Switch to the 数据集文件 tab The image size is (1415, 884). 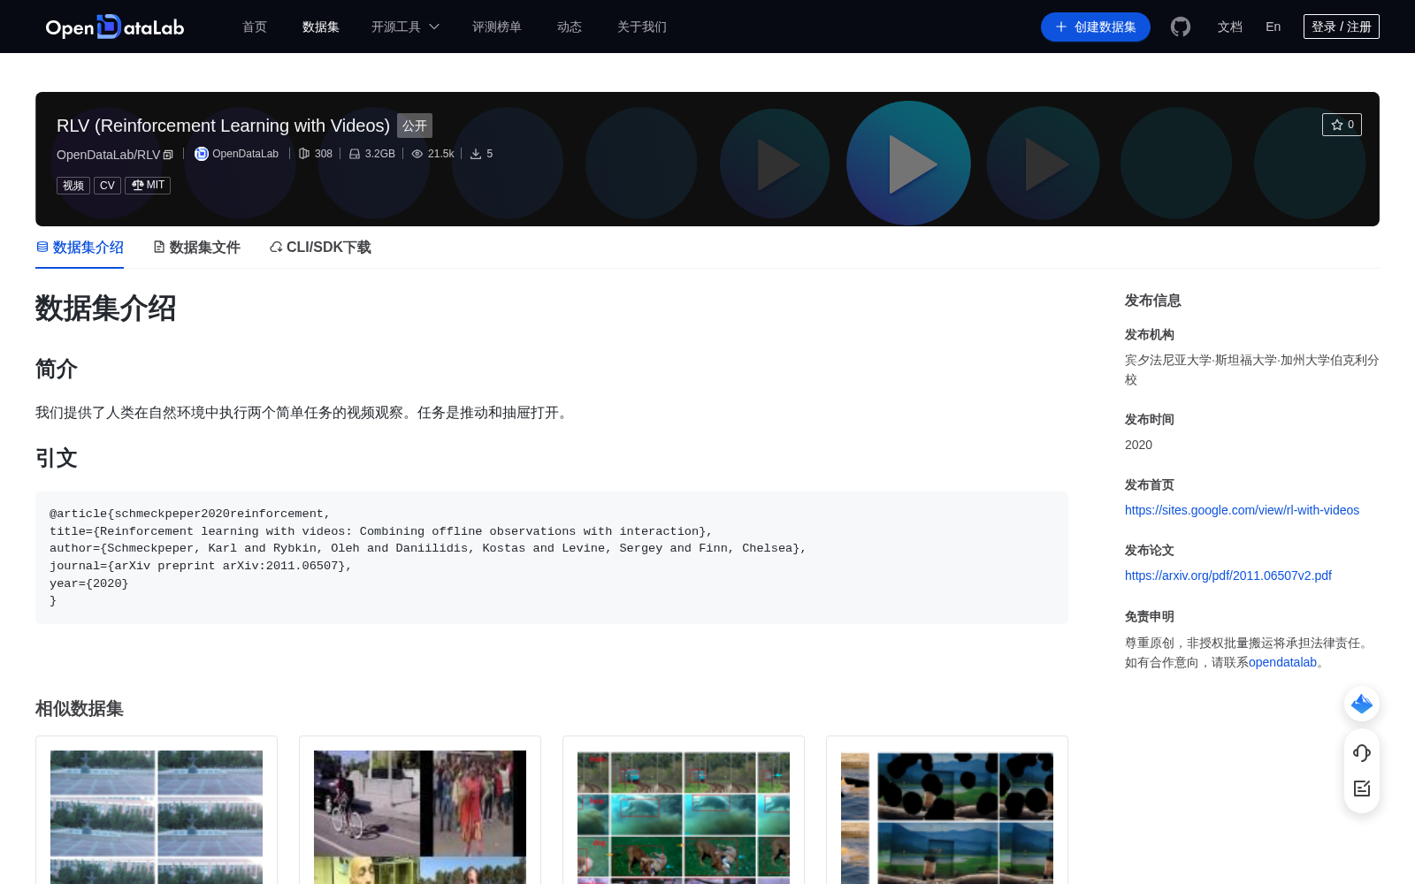point(196,248)
